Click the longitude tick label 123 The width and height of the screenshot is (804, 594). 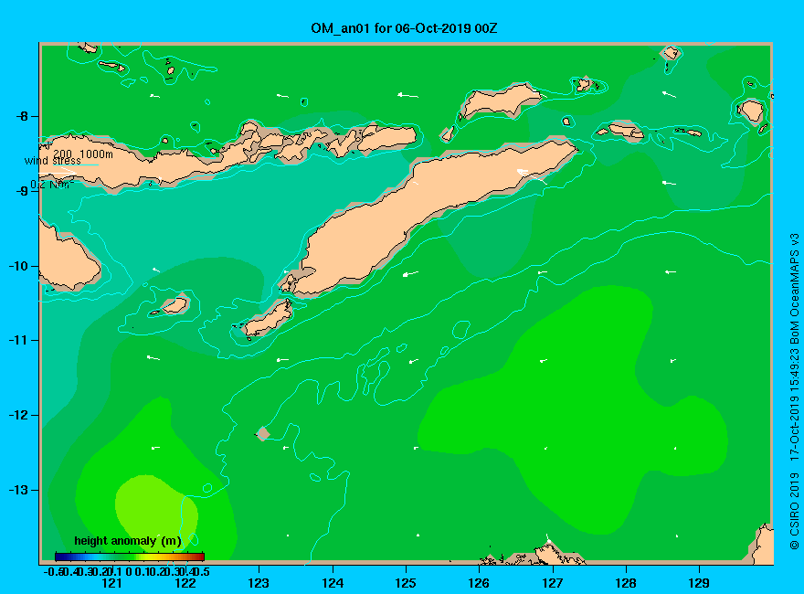pyautogui.click(x=259, y=583)
